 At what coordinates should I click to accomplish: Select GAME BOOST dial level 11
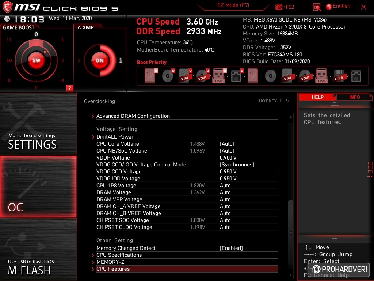(9, 40)
